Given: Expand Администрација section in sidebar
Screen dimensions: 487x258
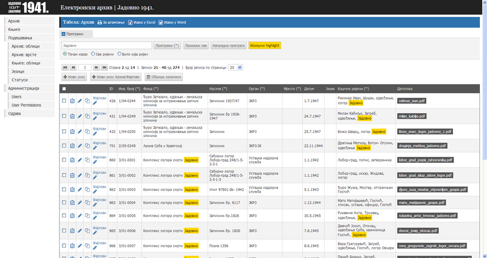Looking at the screenshot, I should pyautogui.click(x=23, y=88).
